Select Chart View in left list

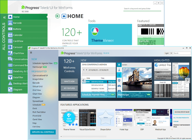(x=37, y=94)
